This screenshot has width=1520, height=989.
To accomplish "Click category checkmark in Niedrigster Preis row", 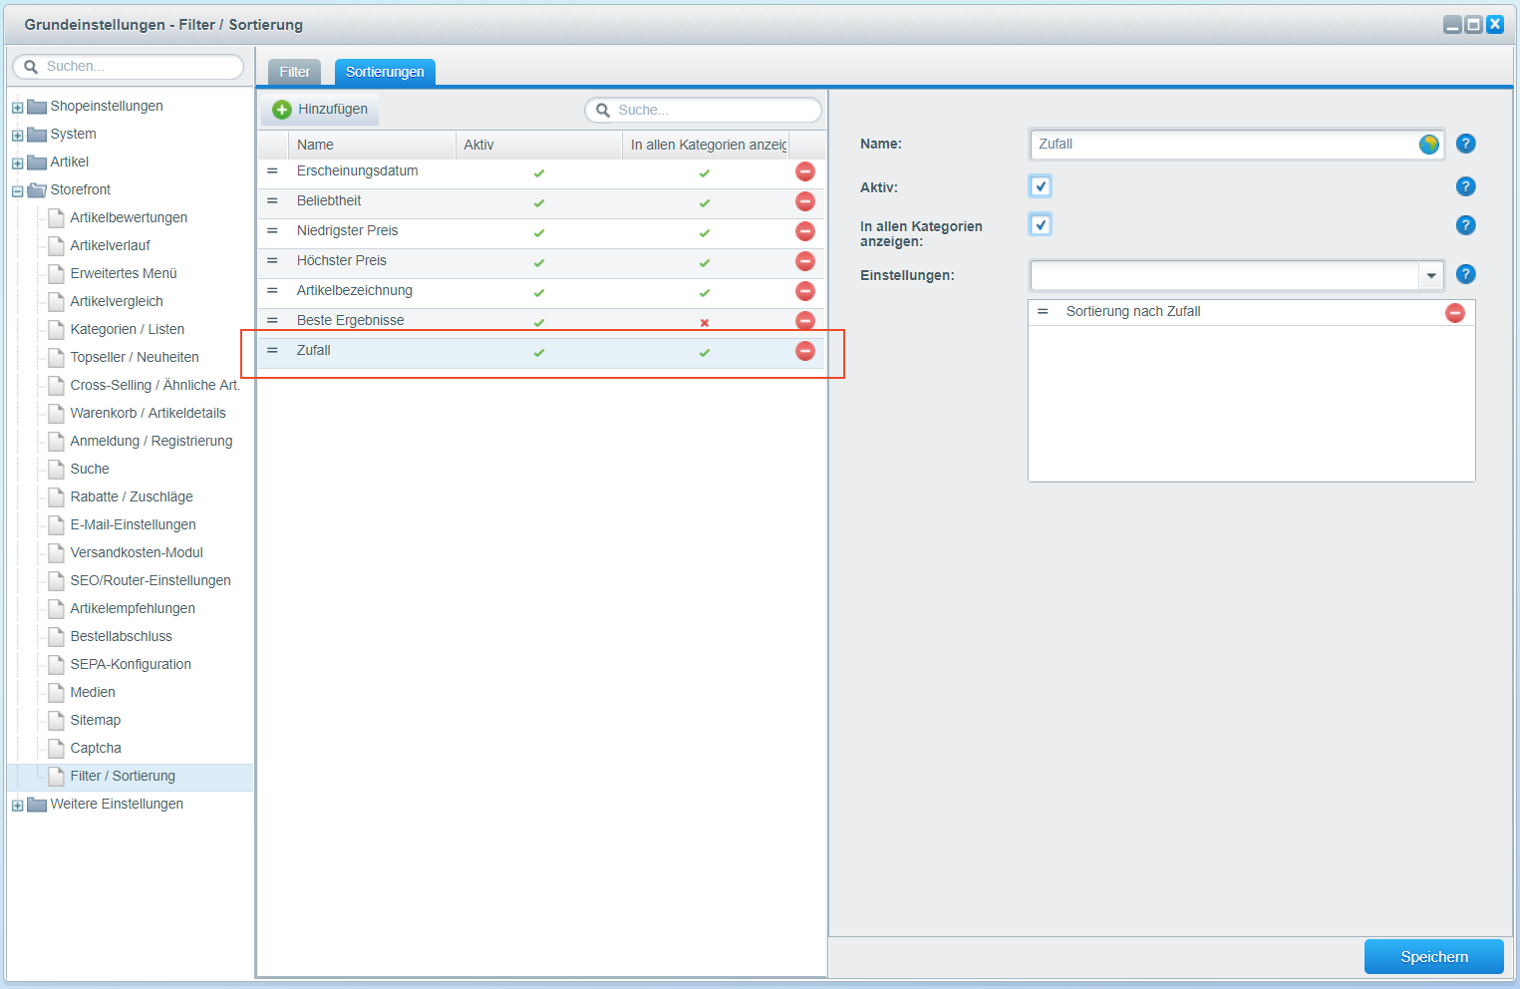I will (705, 233).
